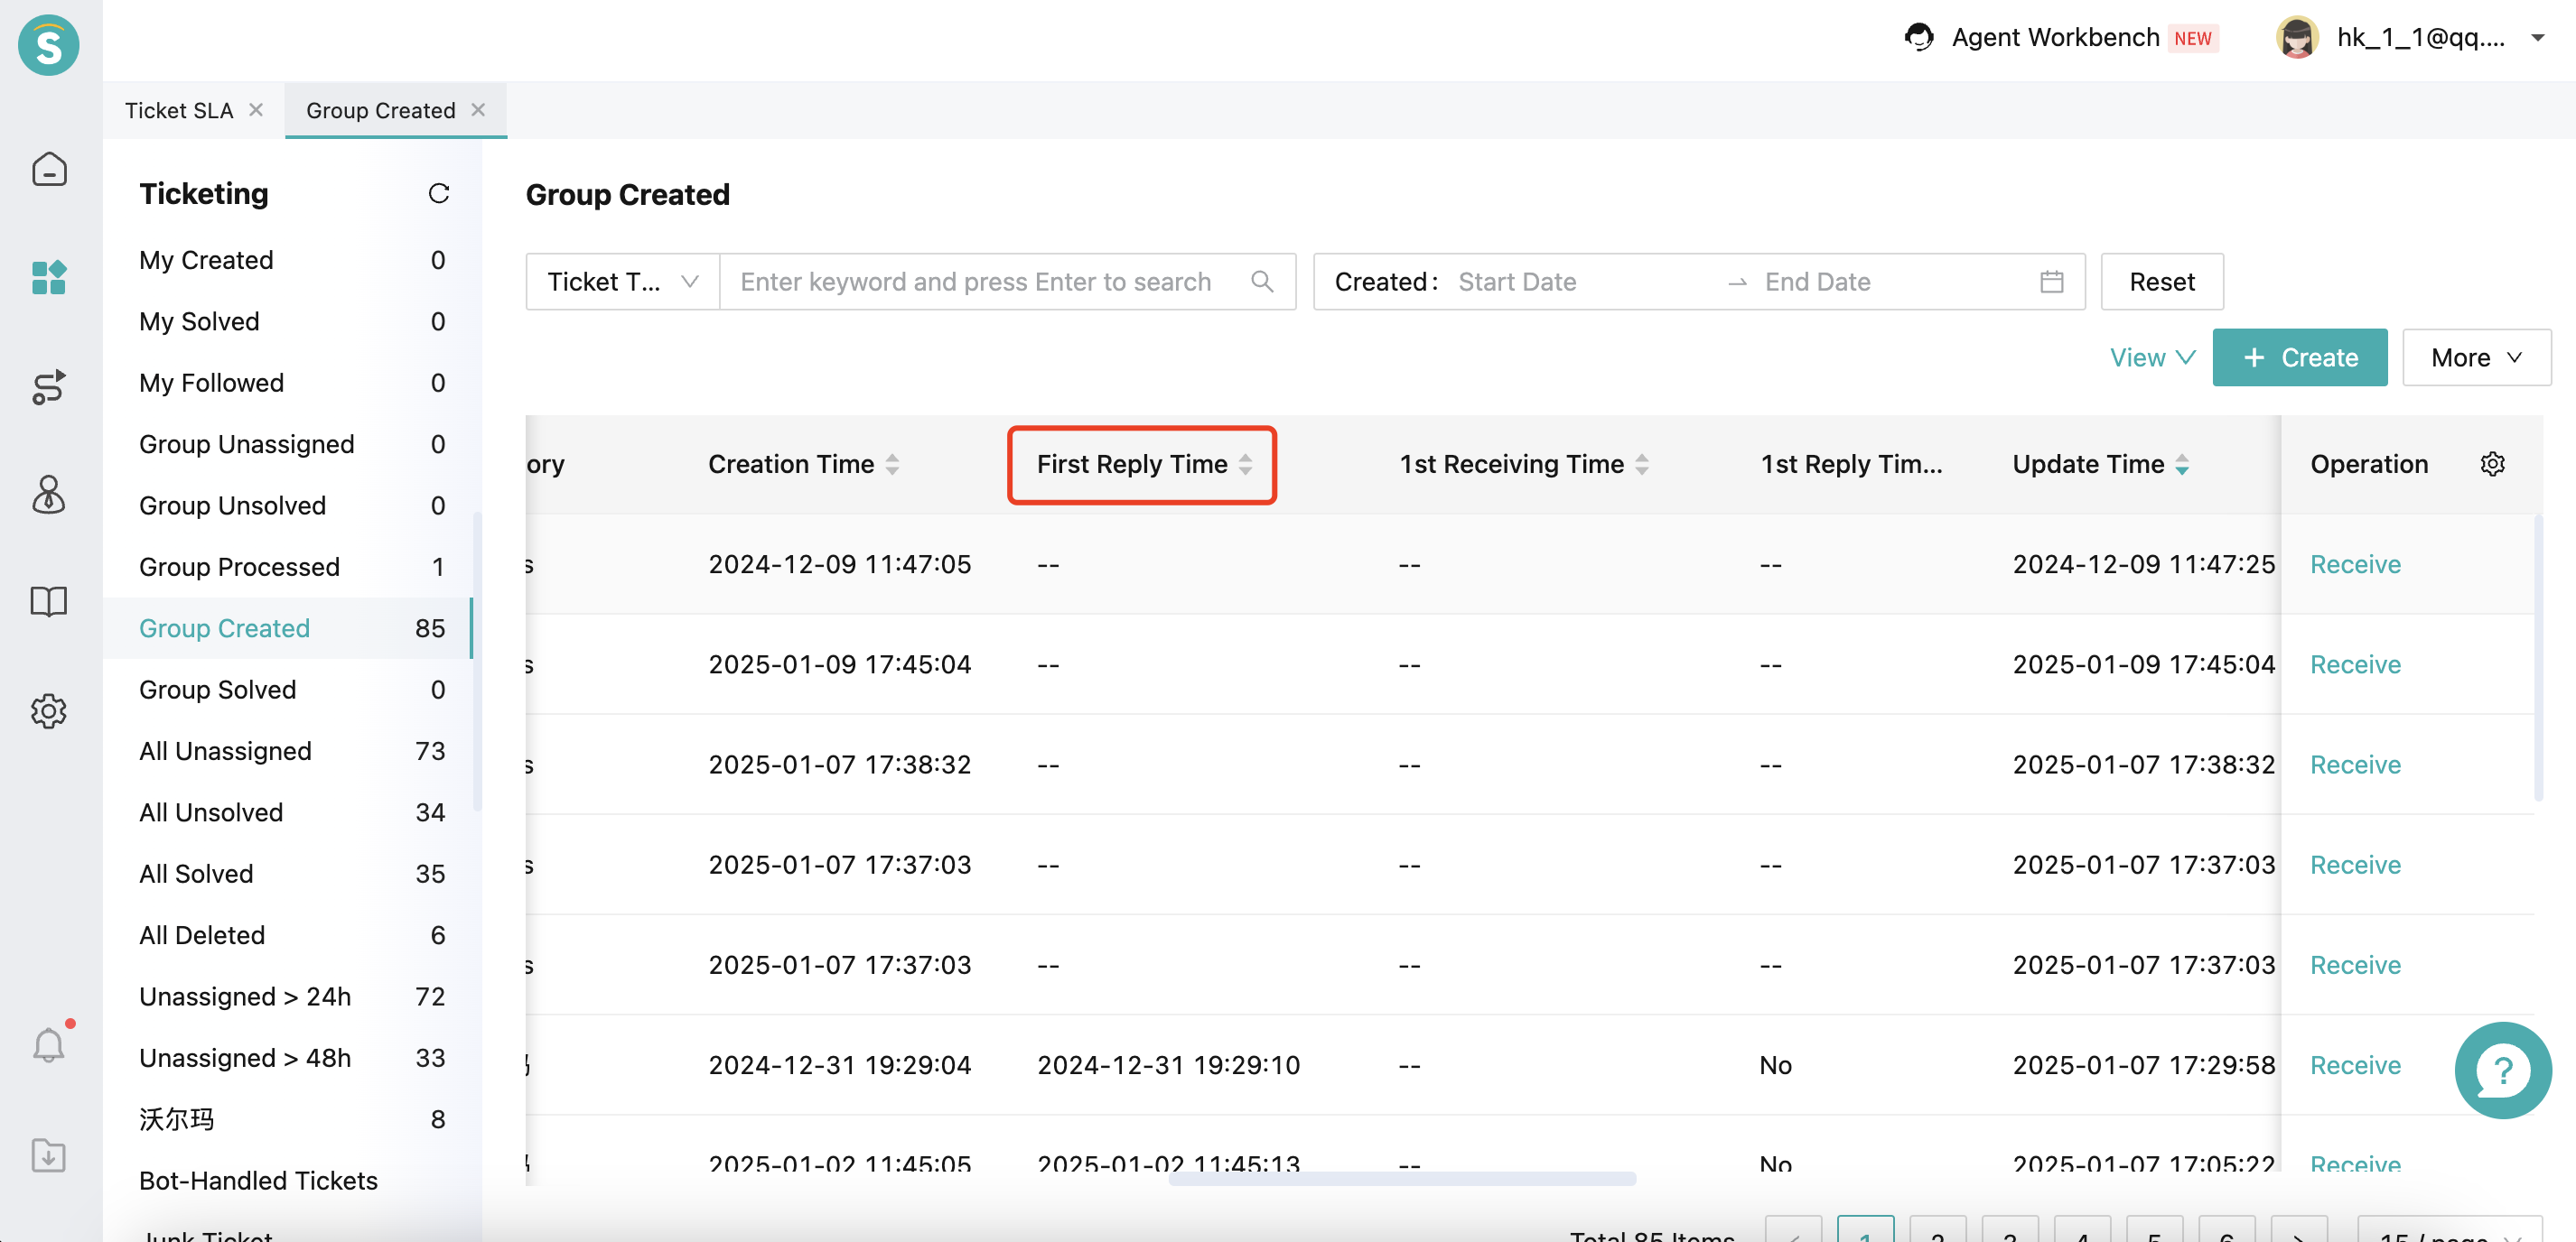Sort by Update Time arrows
The height and width of the screenshot is (1242, 2576).
pos(2182,464)
